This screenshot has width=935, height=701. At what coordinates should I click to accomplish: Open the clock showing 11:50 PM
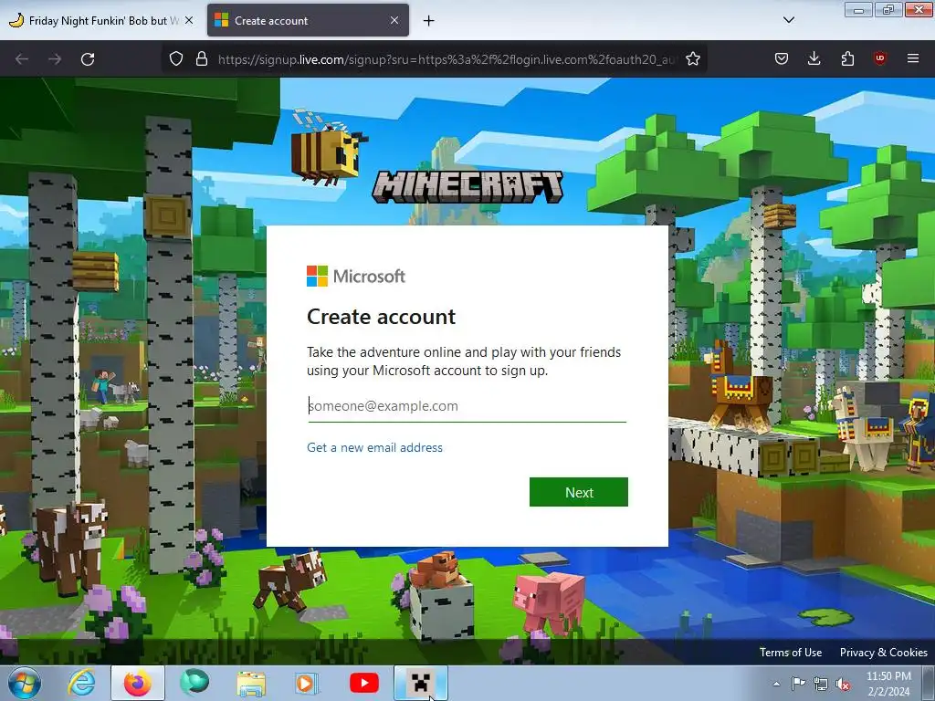tap(888, 684)
